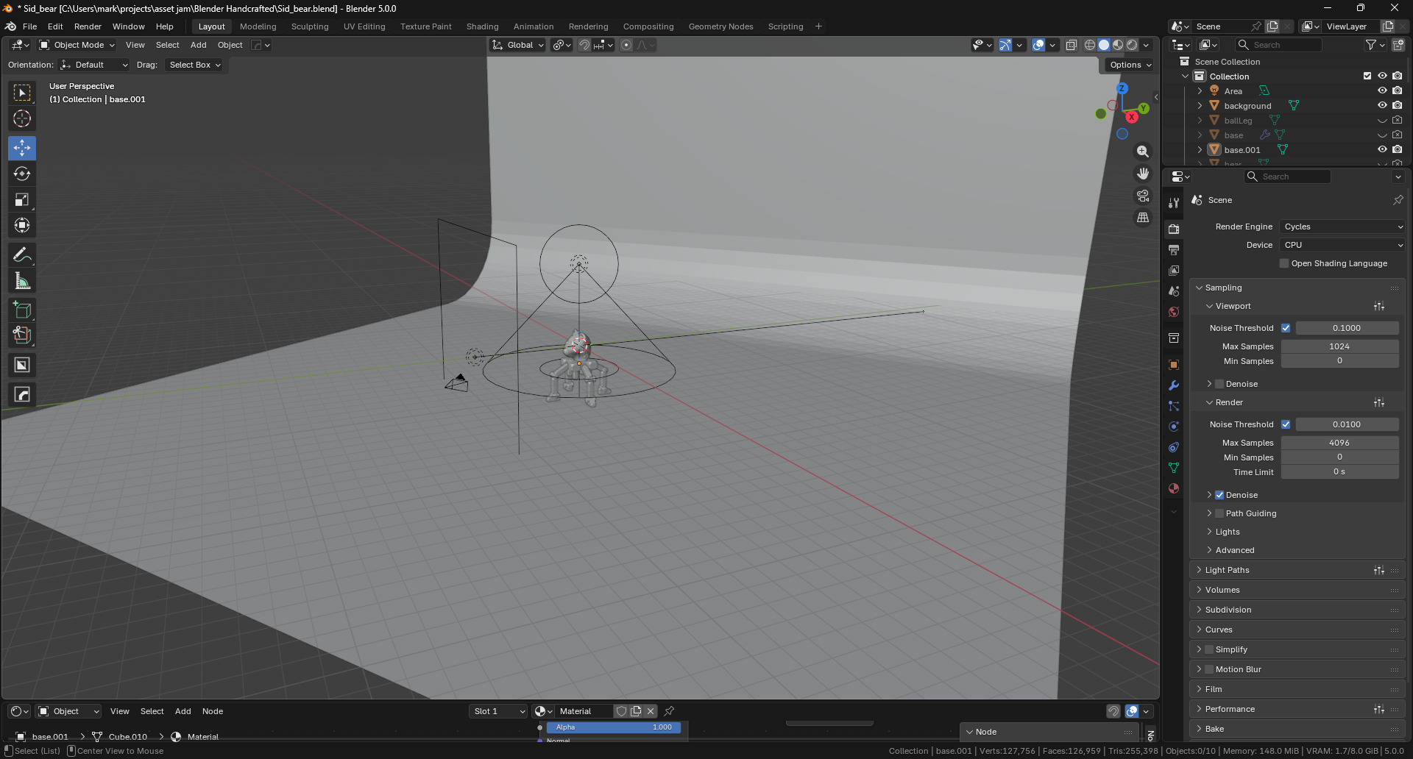The width and height of the screenshot is (1413, 759).
Task: Click the Alpha slider in node editor
Action: coord(613,727)
